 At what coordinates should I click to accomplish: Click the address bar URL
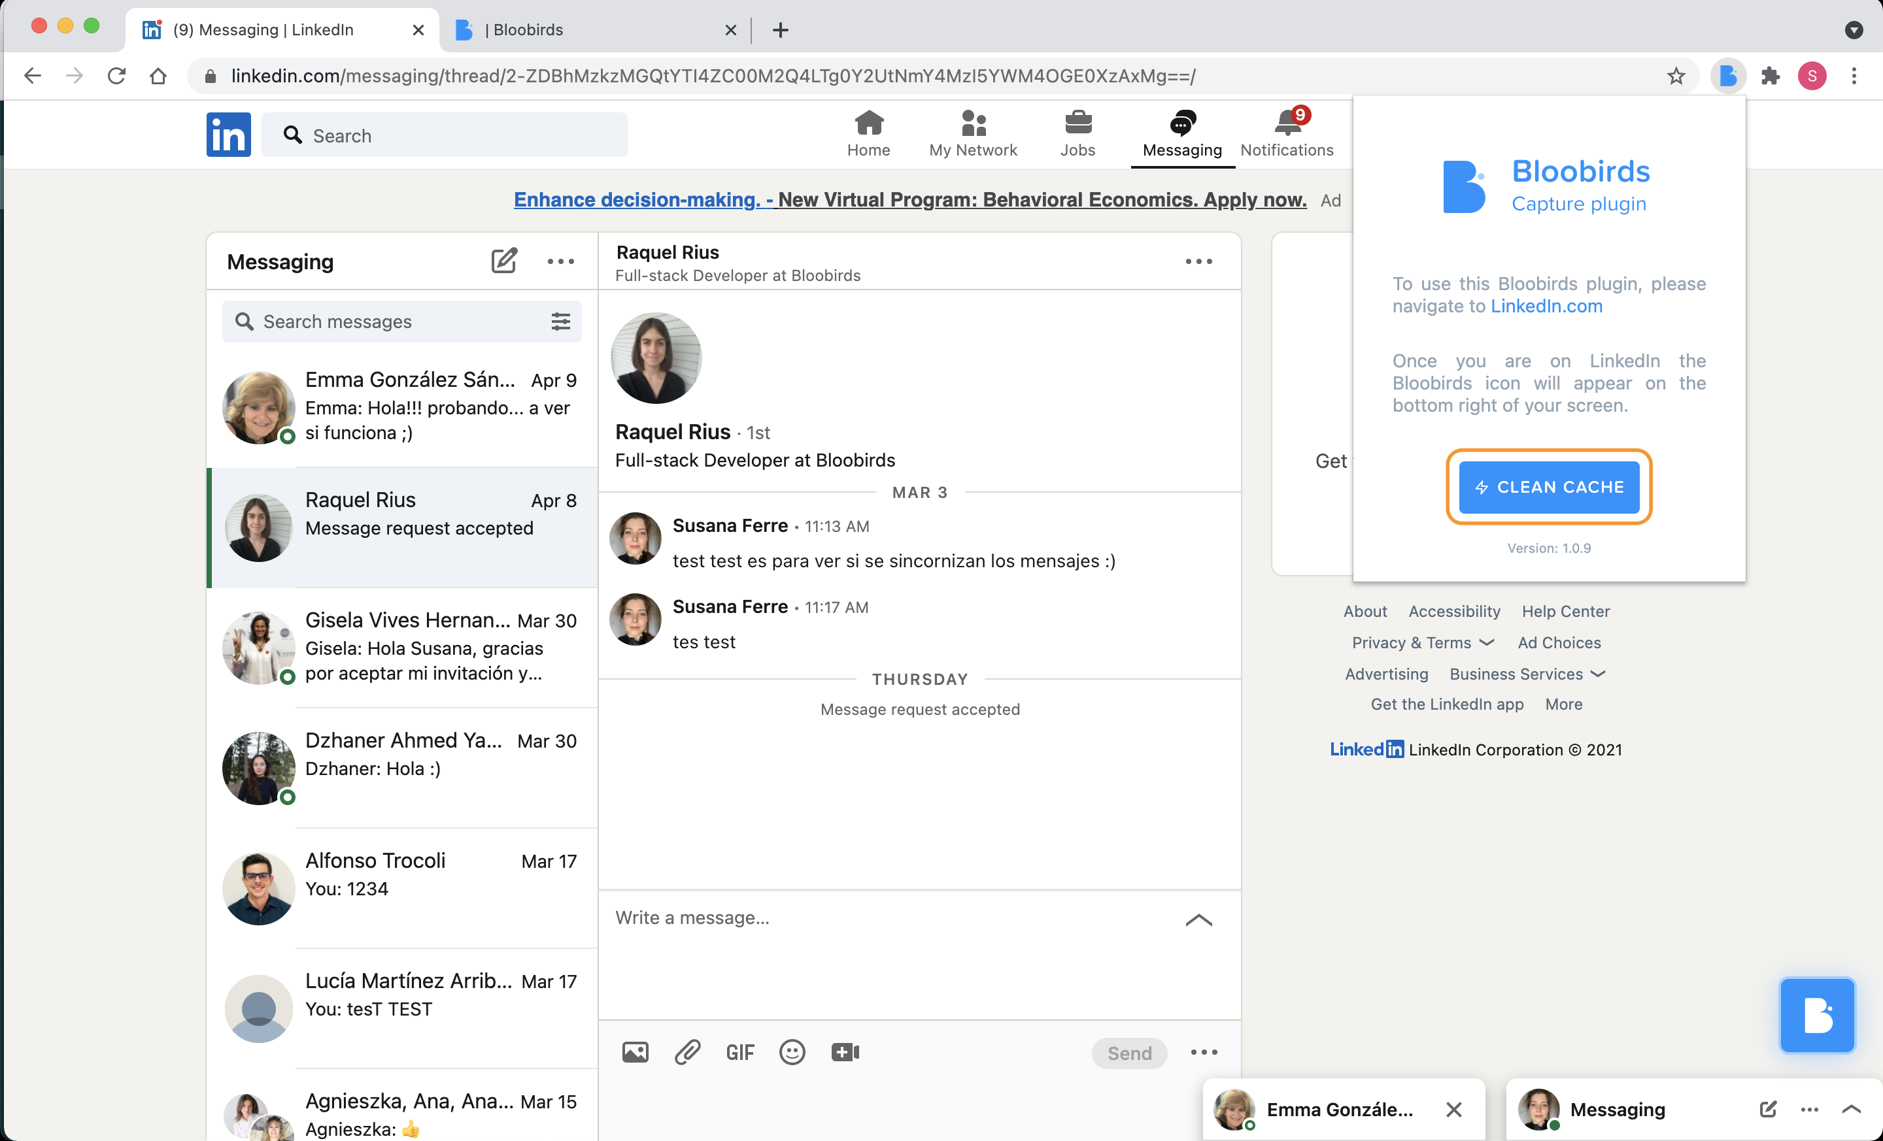pos(713,76)
